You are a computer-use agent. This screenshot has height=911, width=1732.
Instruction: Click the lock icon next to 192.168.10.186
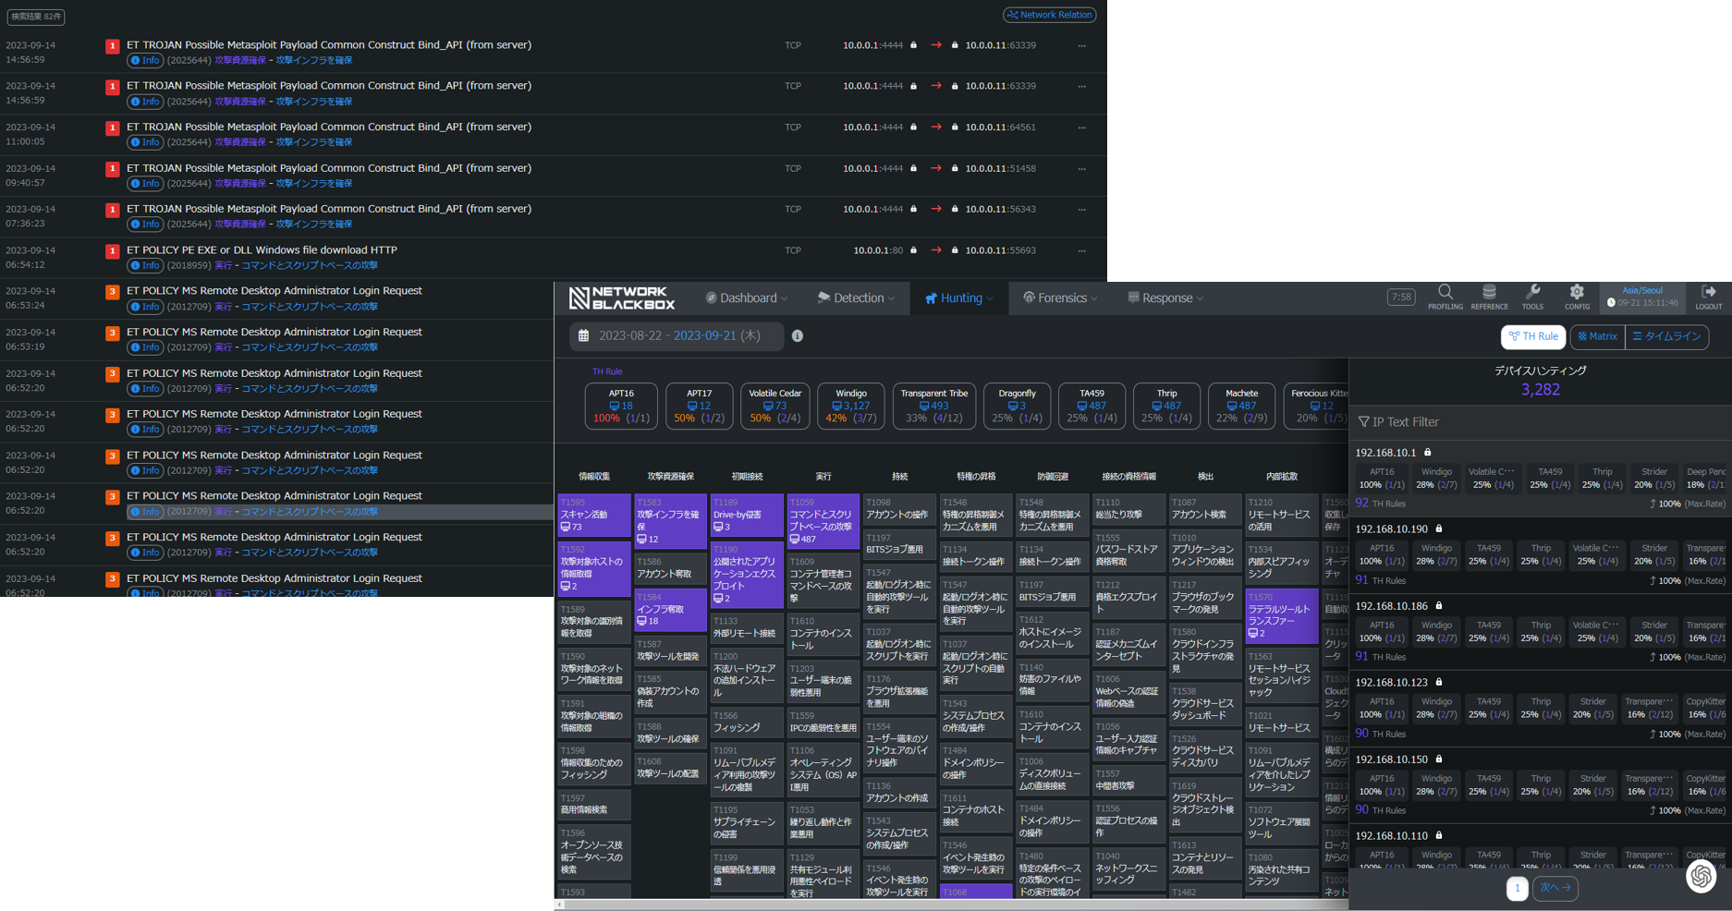[x=1439, y=606]
